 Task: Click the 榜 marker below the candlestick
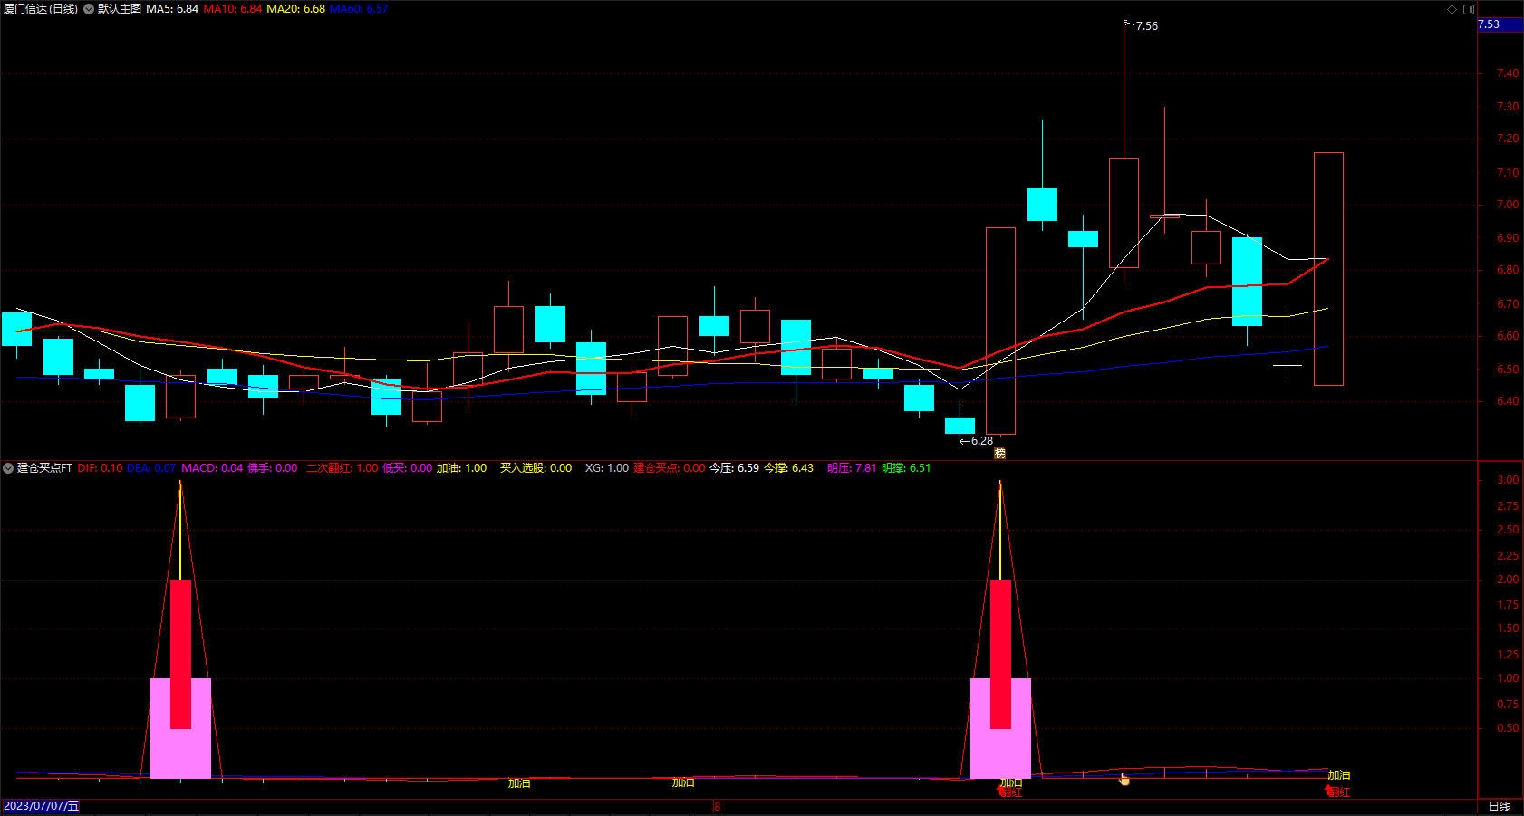click(x=1000, y=453)
